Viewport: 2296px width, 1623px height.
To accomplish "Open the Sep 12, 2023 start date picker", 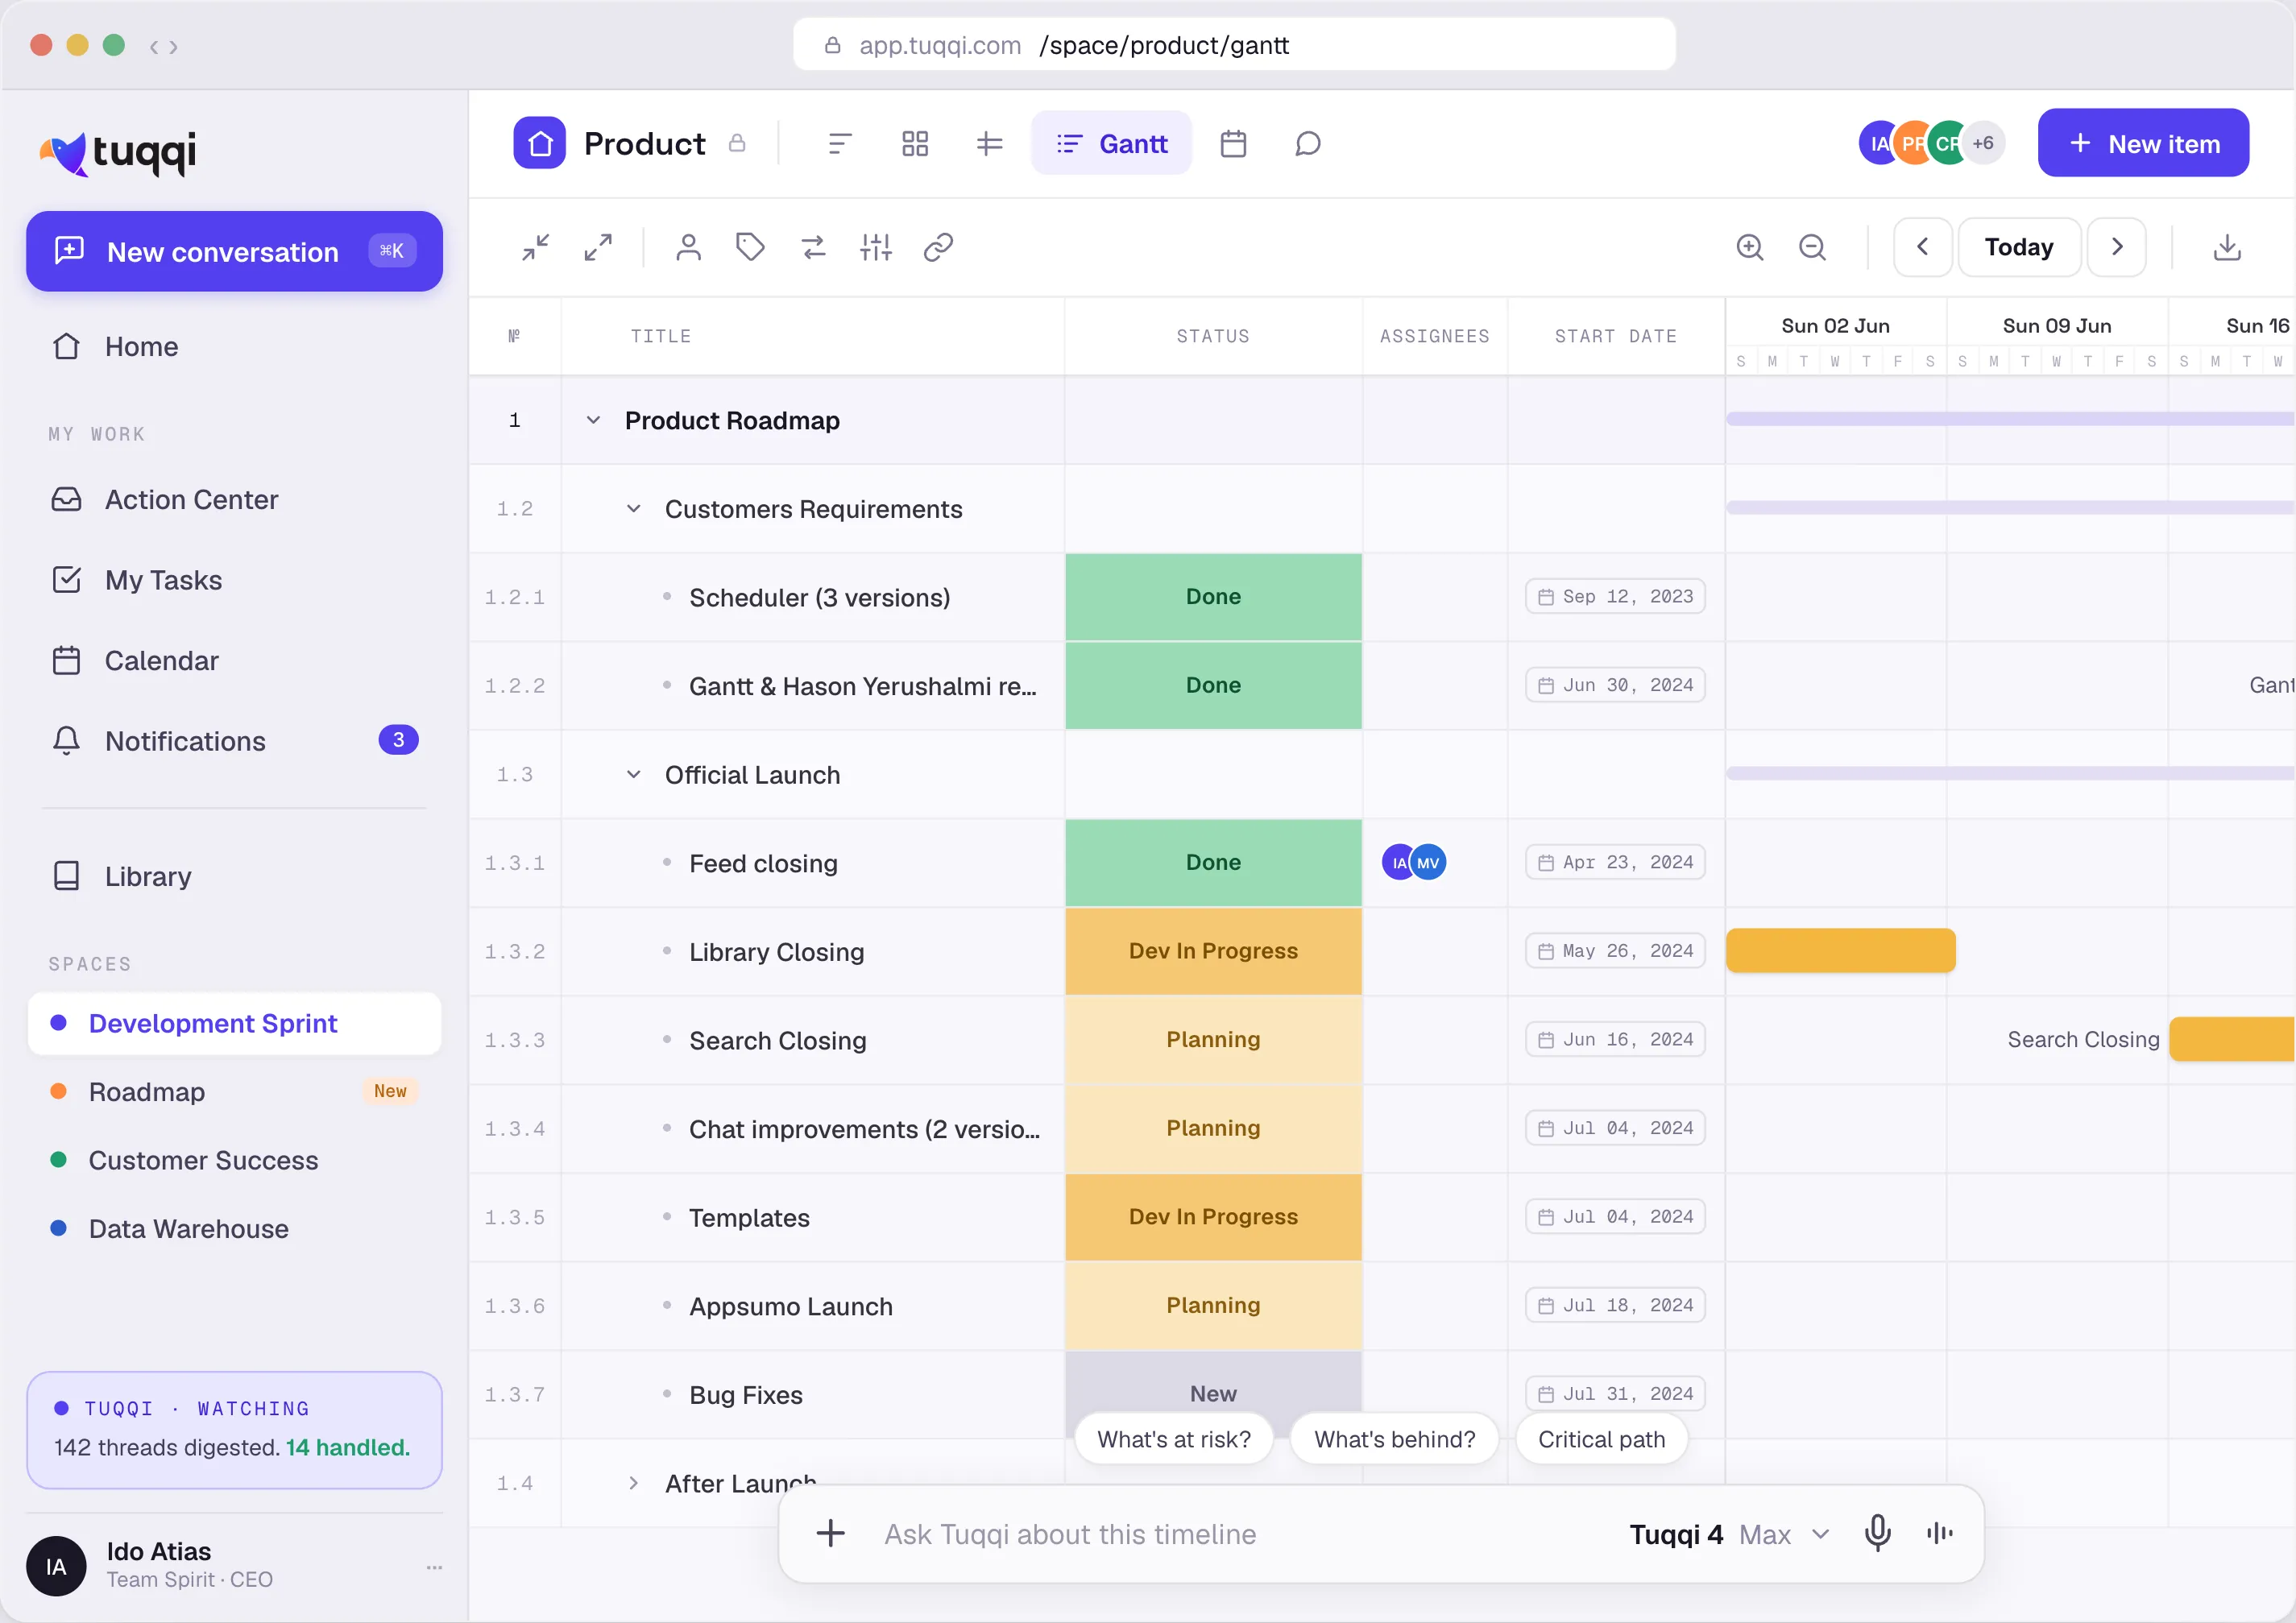I will pos(1615,597).
